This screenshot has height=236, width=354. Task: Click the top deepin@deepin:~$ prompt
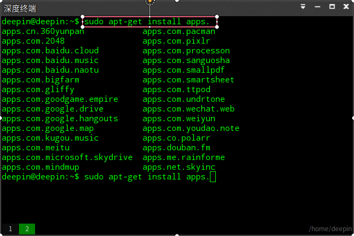coord(40,22)
